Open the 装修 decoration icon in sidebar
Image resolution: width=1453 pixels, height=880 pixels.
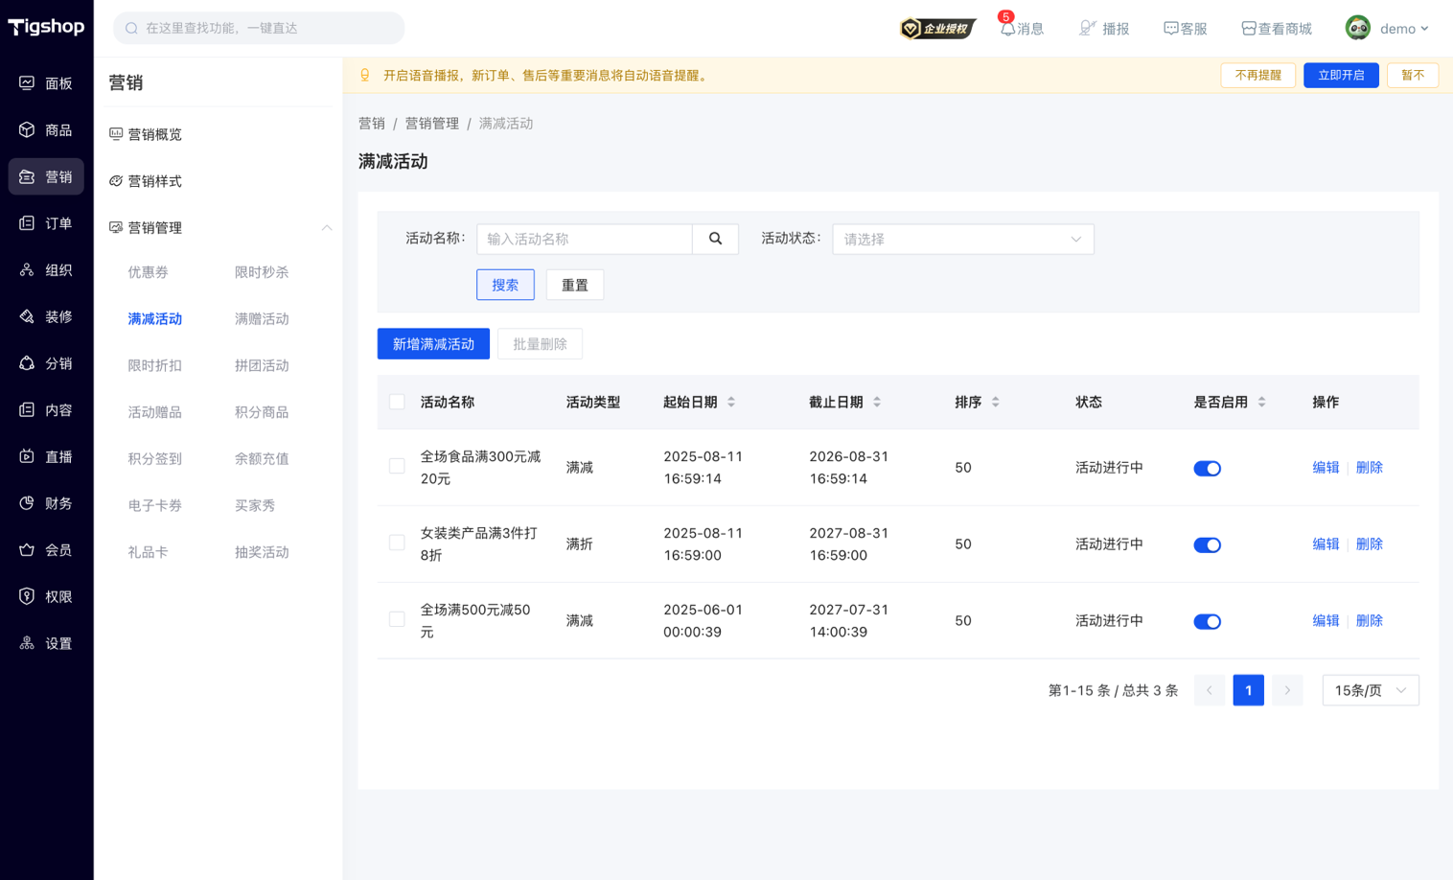pos(27,316)
